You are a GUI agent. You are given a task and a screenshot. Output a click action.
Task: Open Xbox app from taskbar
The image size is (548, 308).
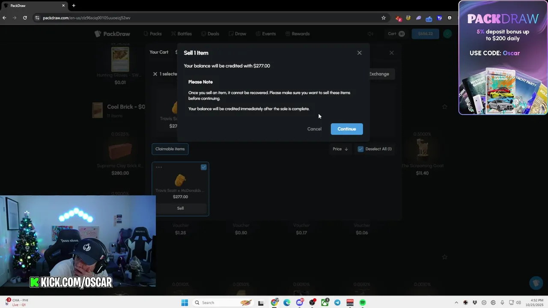[x=325, y=302]
